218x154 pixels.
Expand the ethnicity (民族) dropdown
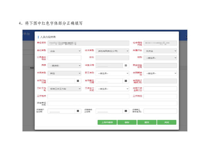(x=64, y=65)
